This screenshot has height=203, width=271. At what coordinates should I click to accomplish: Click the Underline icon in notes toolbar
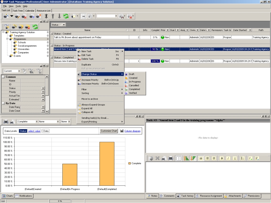235,158
